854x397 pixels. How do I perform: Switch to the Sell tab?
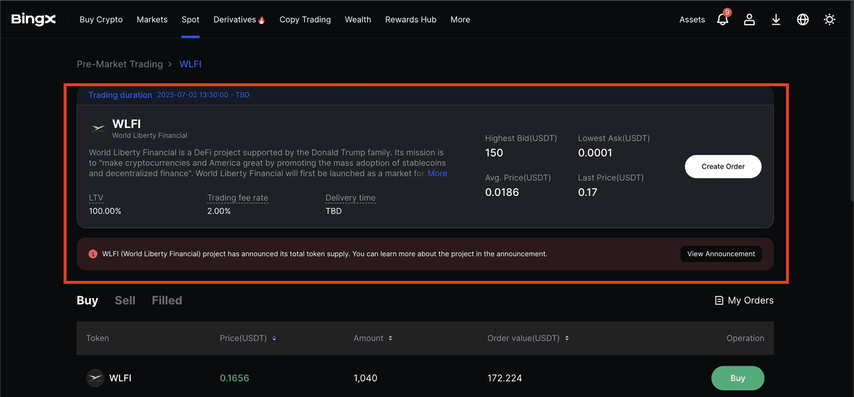pyautogui.click(x=125, y=300)
